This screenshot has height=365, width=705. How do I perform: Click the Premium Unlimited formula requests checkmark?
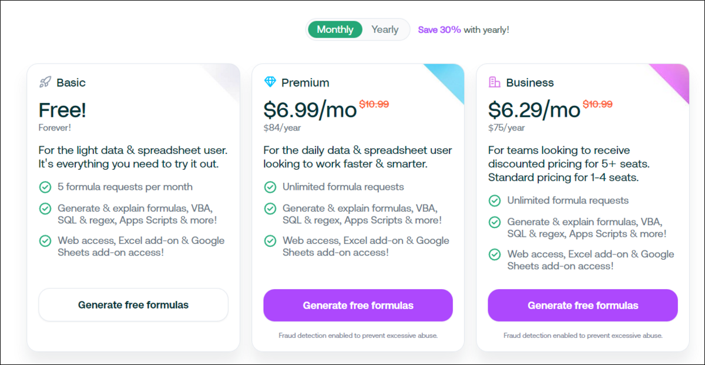[x=270, y=187]
